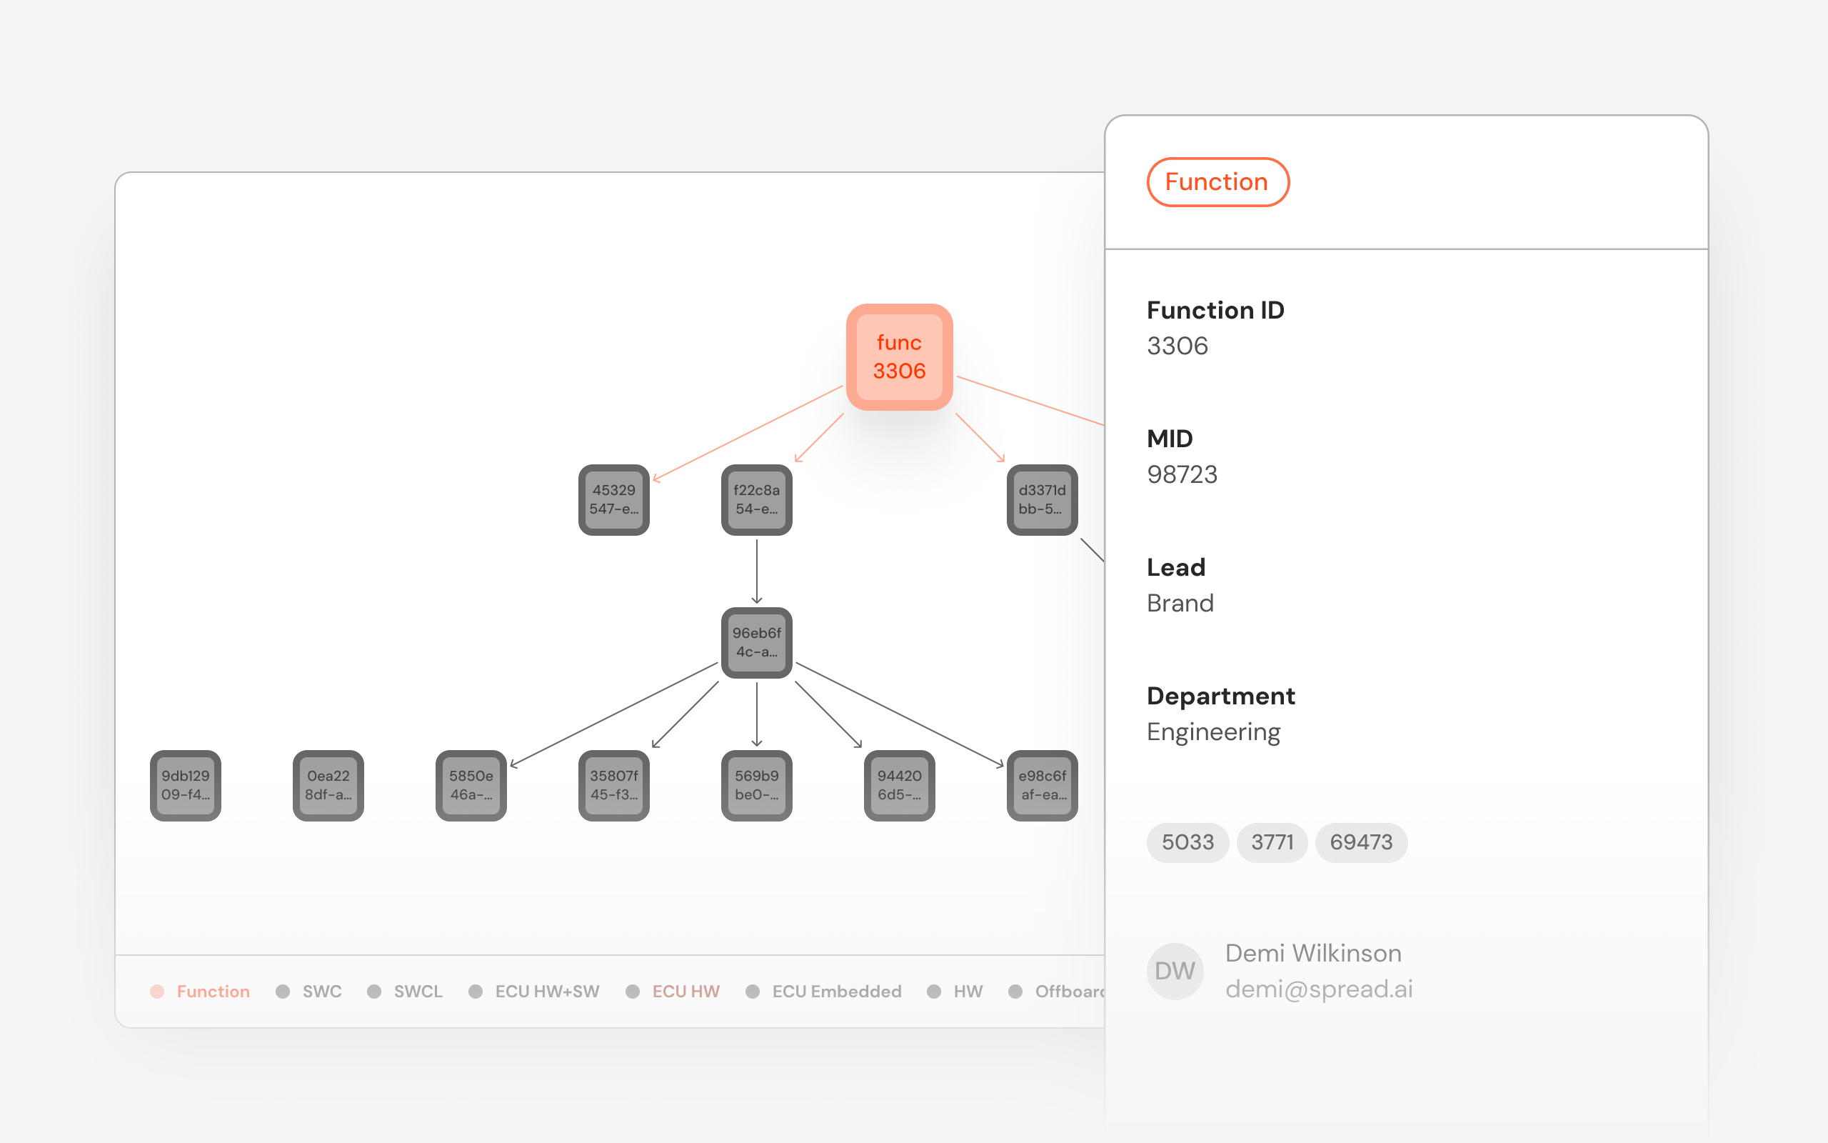Select graph node 0ea22 8df-a
1828x1143 pixels.
[x=328, y=785]
